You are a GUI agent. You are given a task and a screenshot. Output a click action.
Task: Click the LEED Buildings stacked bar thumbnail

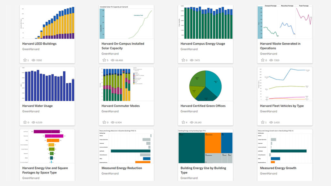pos(47,22)
